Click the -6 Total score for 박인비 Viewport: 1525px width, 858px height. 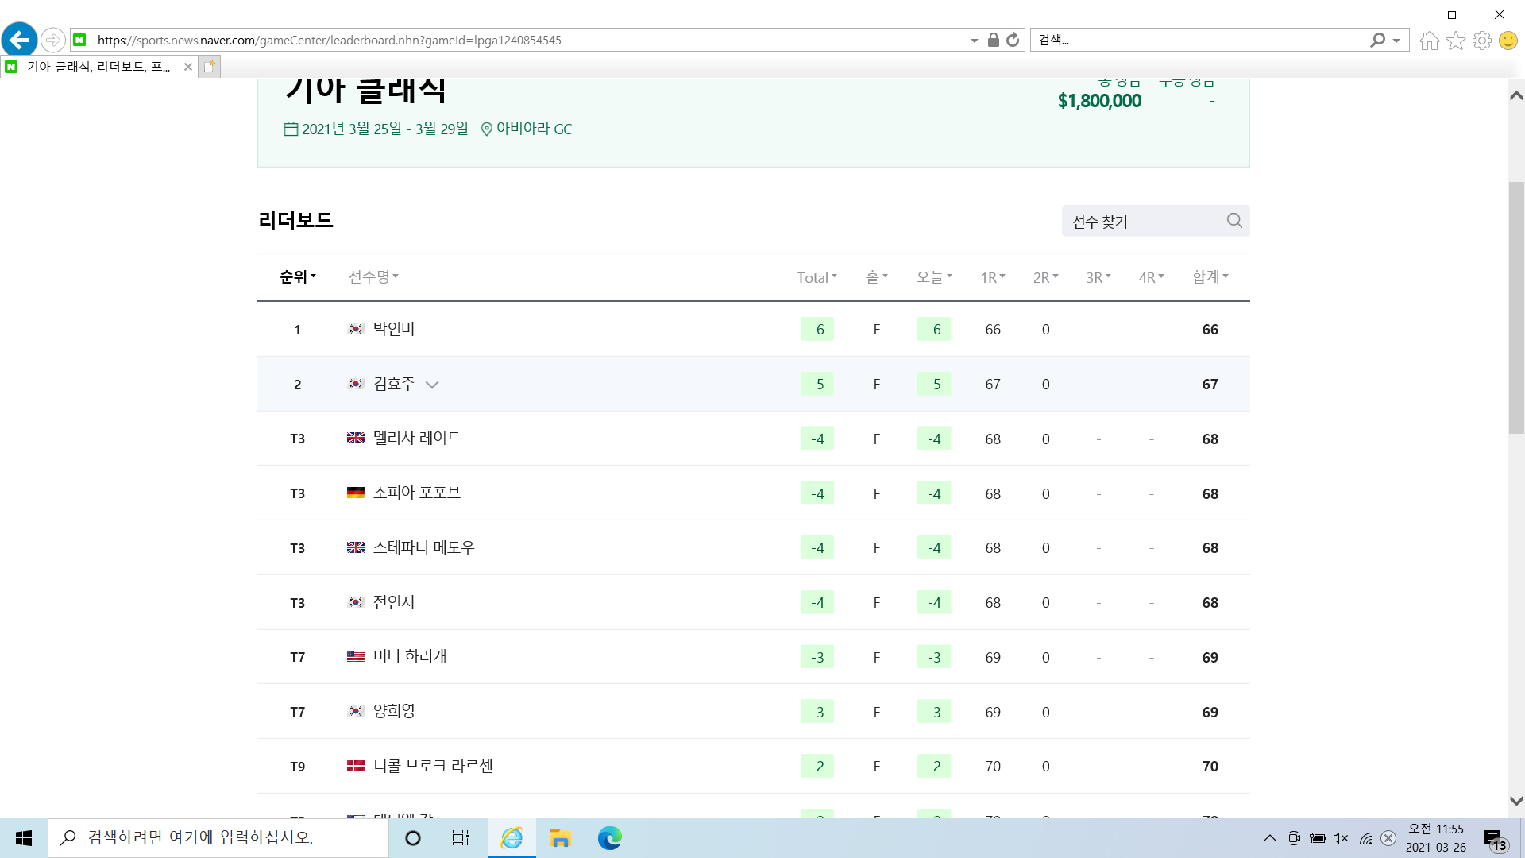tap(817, 329)
